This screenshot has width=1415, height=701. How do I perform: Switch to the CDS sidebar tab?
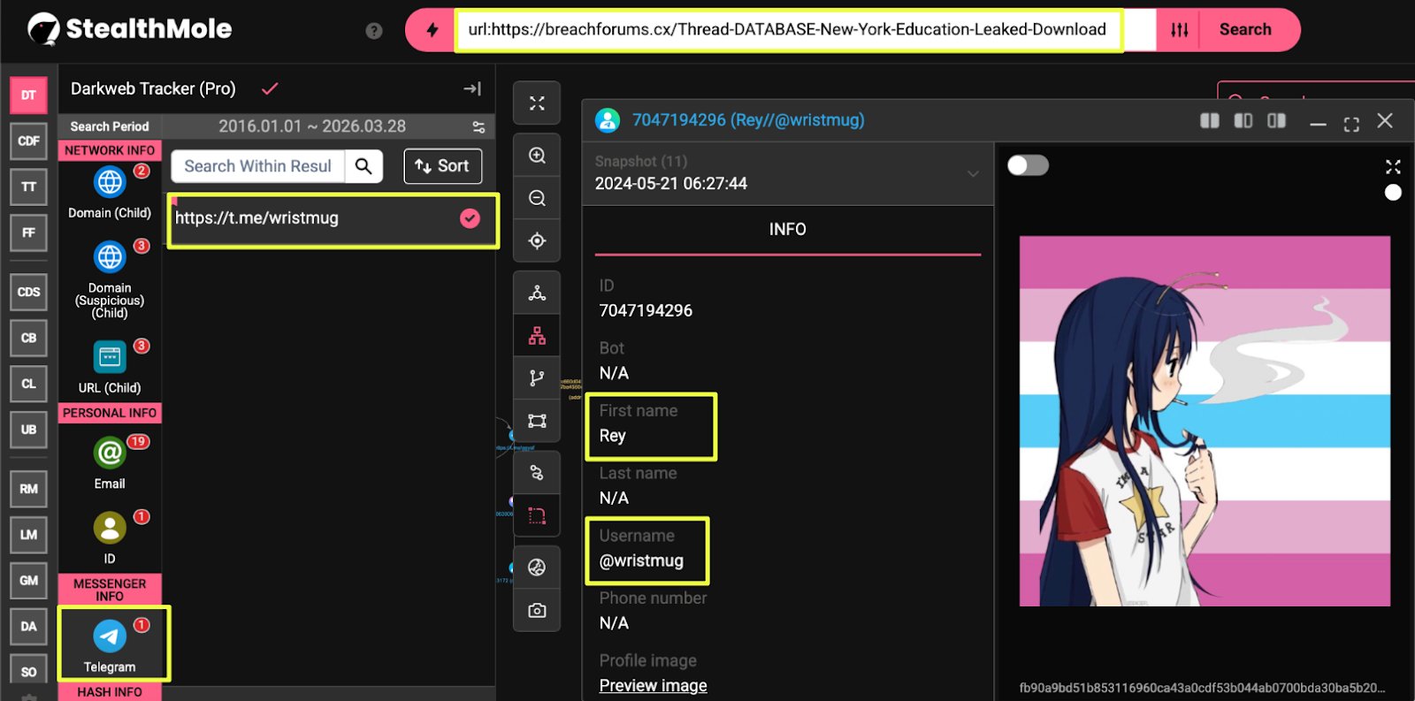(x=28, y=292)
